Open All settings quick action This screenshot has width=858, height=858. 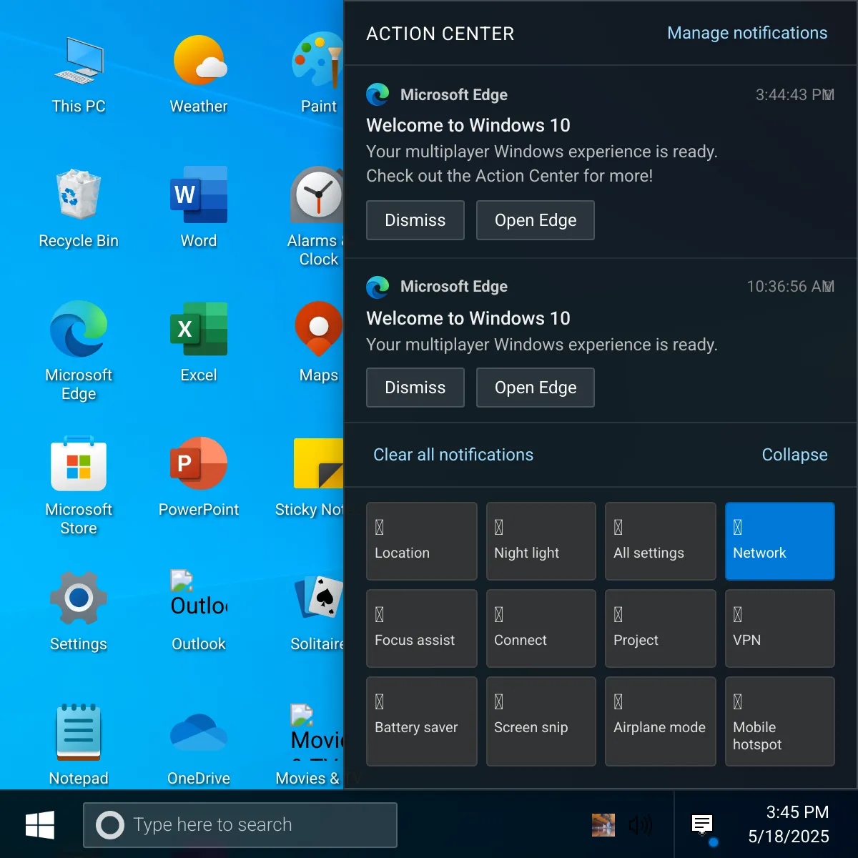click(661, 541)
